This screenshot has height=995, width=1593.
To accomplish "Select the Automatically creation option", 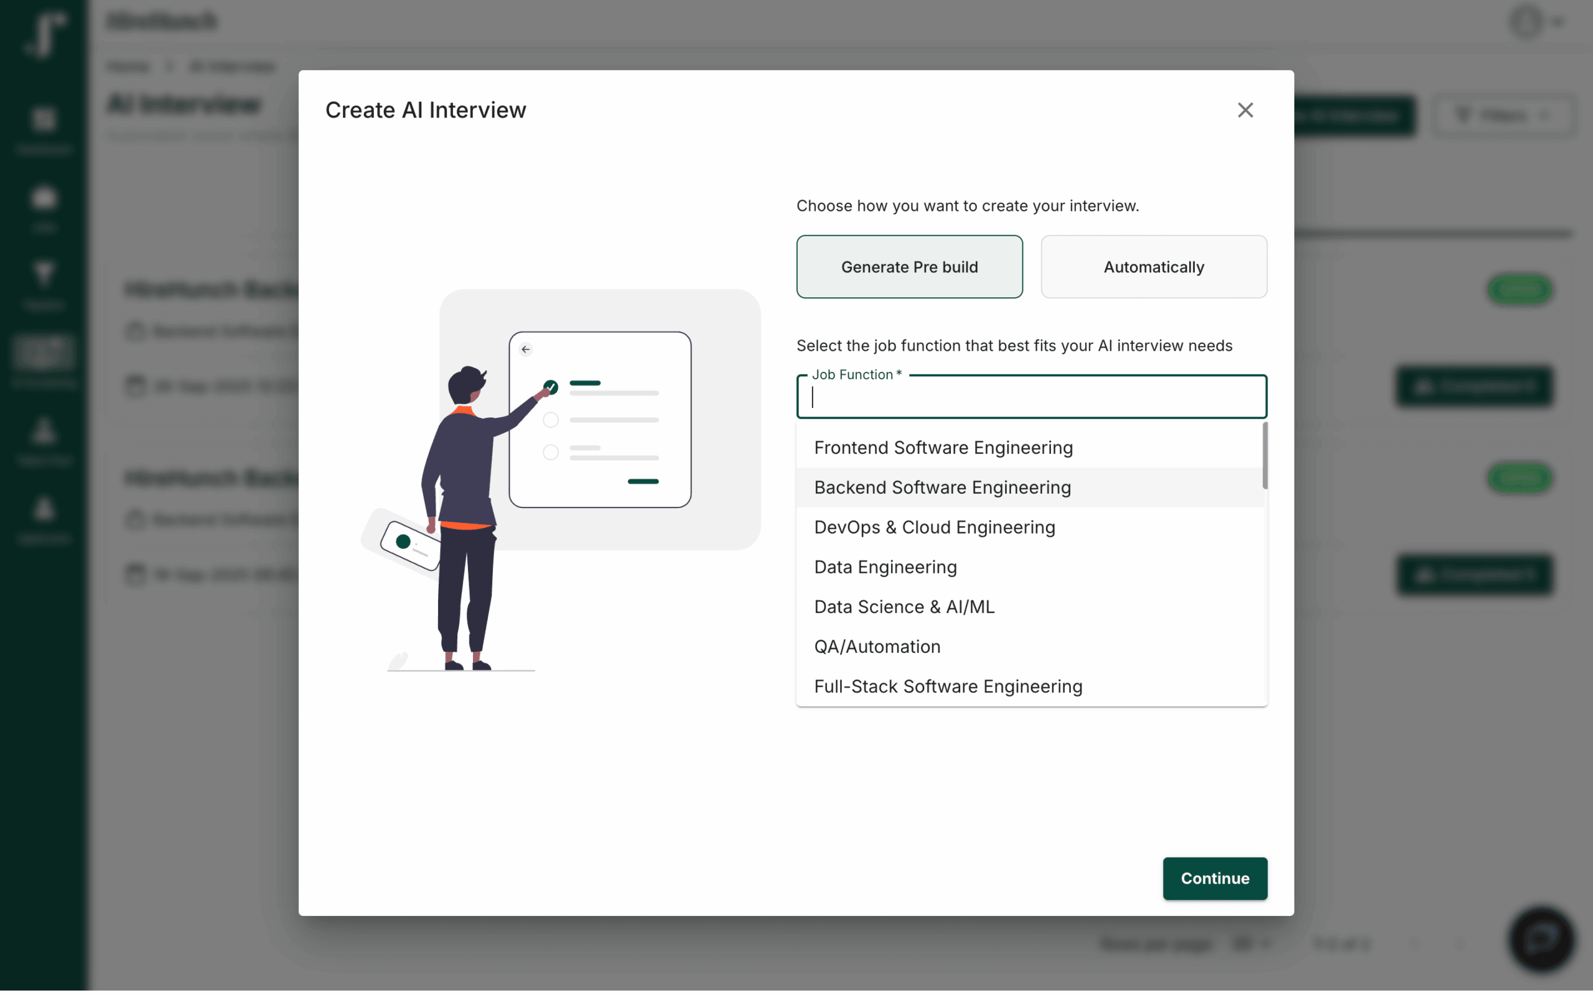I will [x=1153, y=267].
